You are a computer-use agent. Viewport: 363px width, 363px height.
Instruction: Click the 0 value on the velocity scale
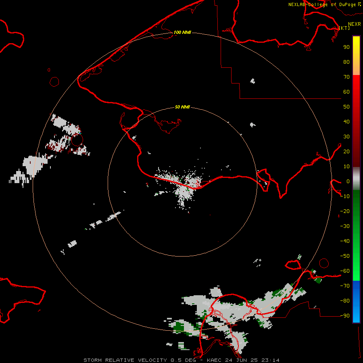coord(348,181)
